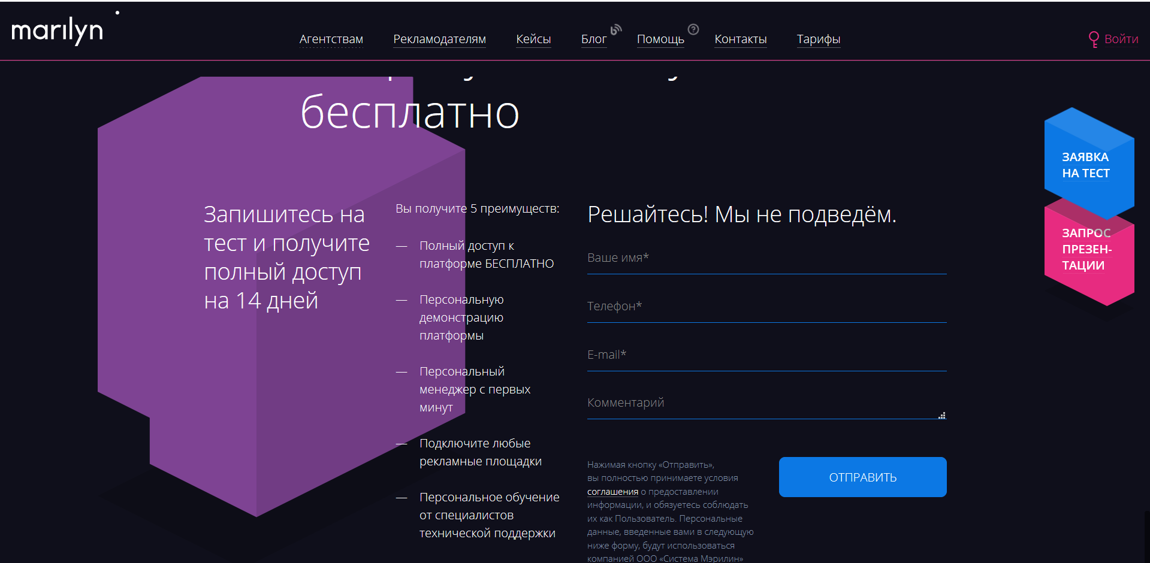The image size is (1150, 563).
Task: Focus the Ваше имя input field
Action: pos(766,259)
